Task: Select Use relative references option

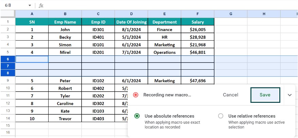Action: [x=221, y=116]
